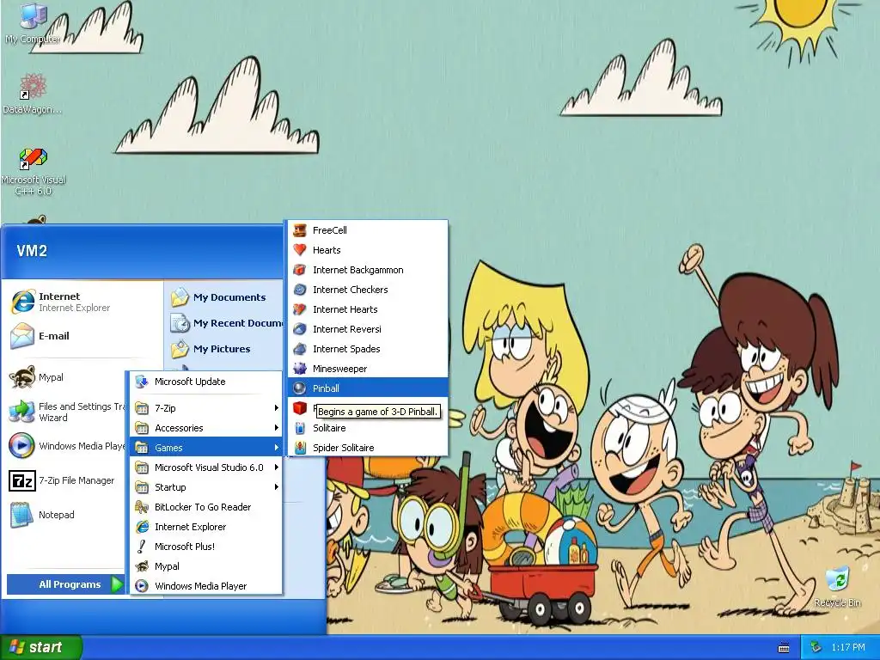Click All Programs green arrow
880x660 pixels.
117,584
